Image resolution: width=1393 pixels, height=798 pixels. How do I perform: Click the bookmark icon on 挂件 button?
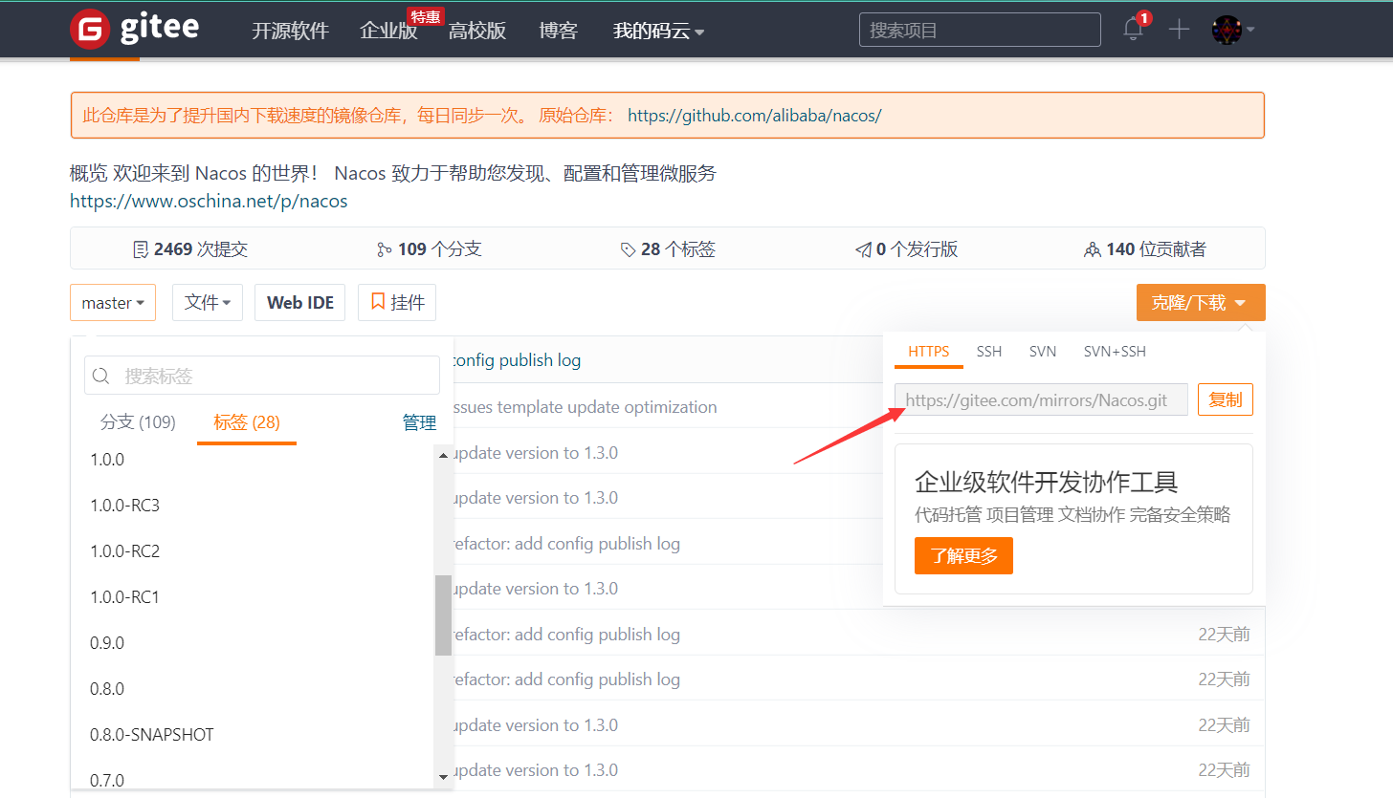tap(377, 301)
